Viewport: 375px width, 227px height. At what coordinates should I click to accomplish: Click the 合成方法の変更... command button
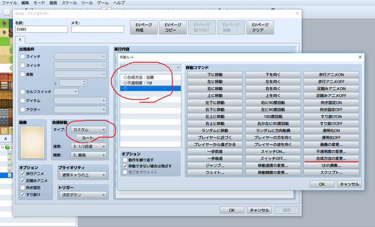pos(331,159)
